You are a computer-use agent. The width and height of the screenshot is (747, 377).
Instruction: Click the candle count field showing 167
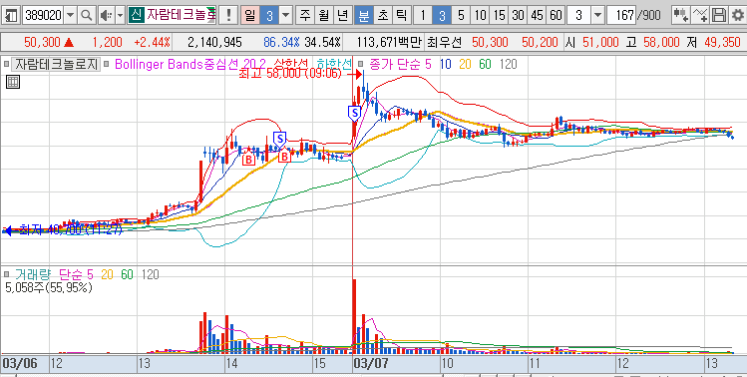622,16
